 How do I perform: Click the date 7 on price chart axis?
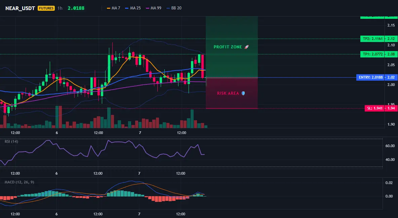tap(140, 133)
